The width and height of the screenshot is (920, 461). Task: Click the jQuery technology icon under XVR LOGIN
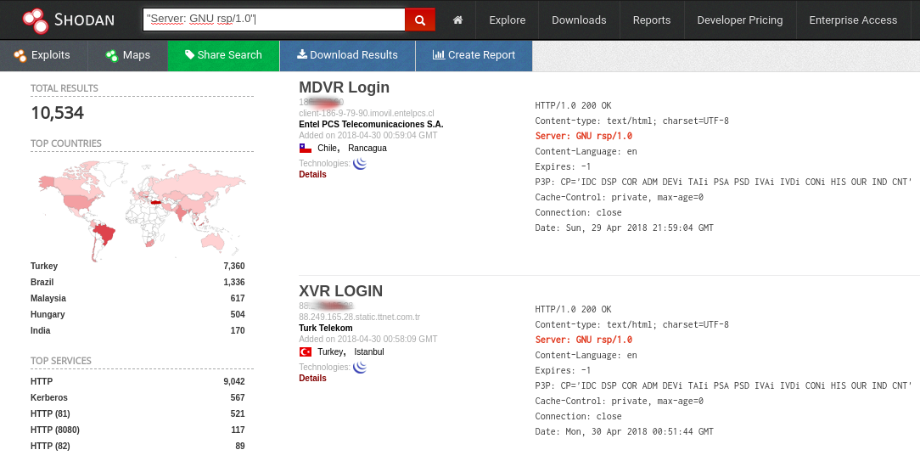360,367
